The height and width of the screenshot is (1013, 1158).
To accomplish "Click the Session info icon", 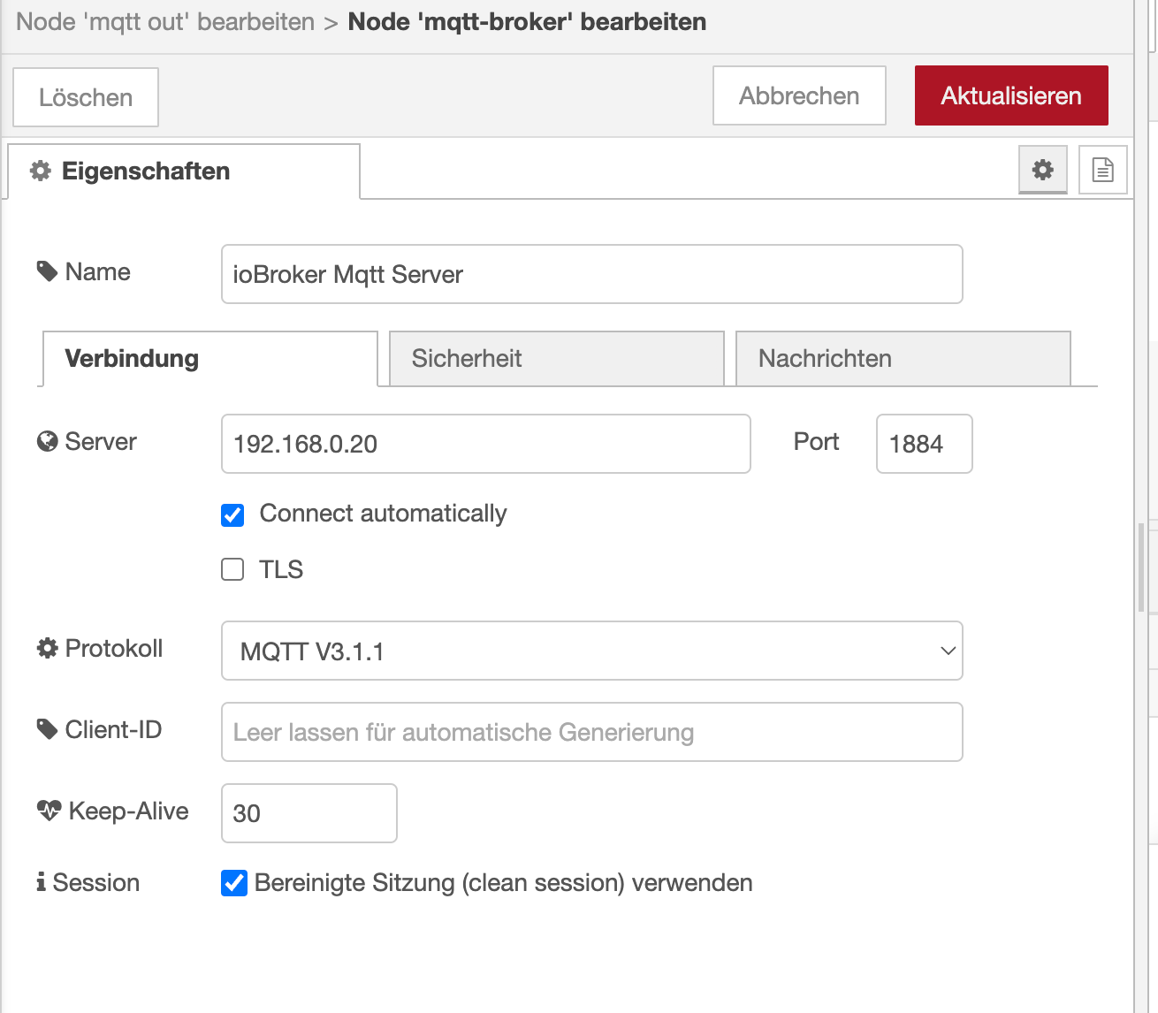I will pyautogui.click(x=41, y=882).
